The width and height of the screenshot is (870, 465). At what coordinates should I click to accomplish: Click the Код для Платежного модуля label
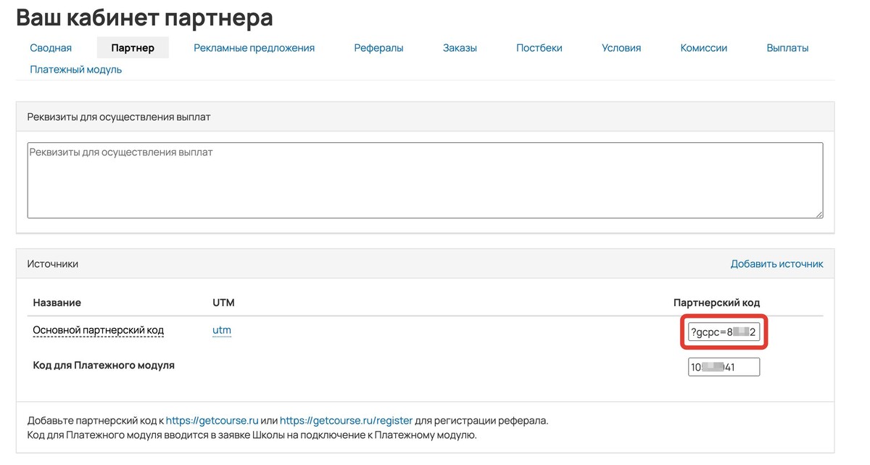click(x=104, y=366)
